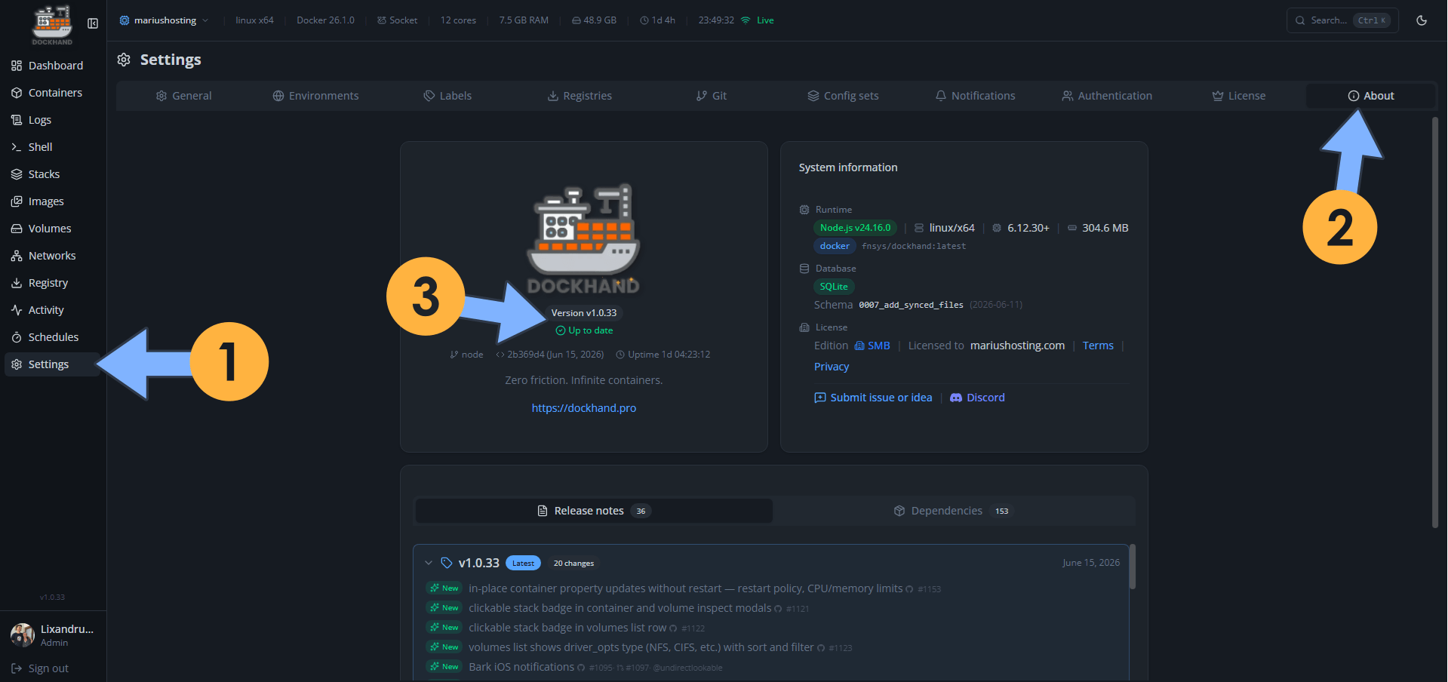This screenshot has height=682, width=1448.
Task: Switch to the Authentication tab
Action: point(1107,96)
